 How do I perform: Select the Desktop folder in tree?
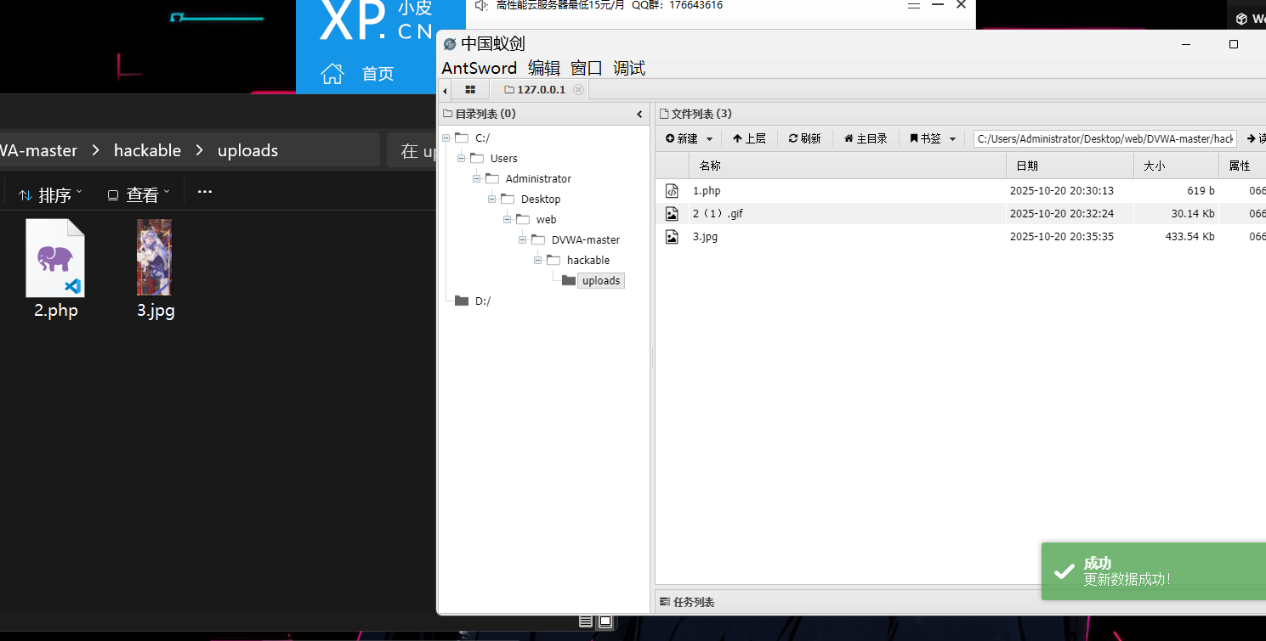point(541,199)
